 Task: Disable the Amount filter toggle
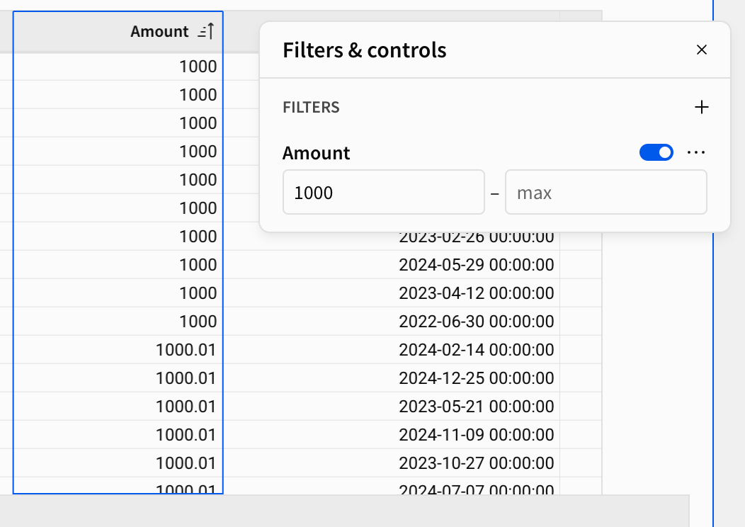tap(656, 152)
